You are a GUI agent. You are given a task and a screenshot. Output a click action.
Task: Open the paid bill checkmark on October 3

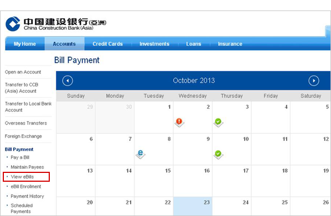pos(218,122)
